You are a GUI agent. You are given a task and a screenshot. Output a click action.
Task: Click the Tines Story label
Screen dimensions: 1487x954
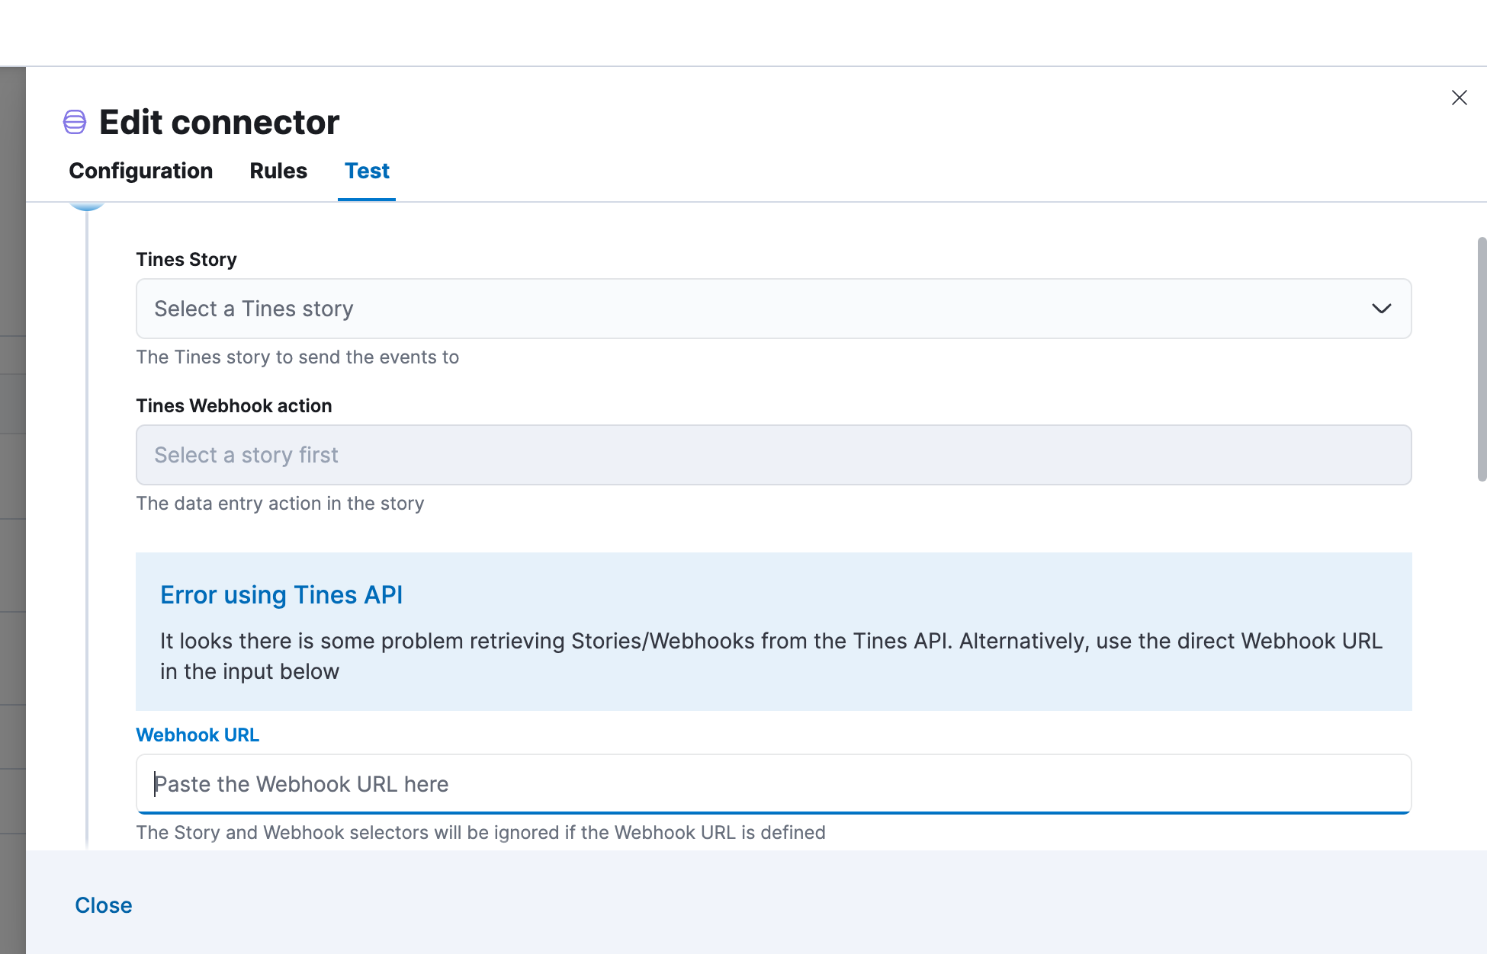coord(186,259)
